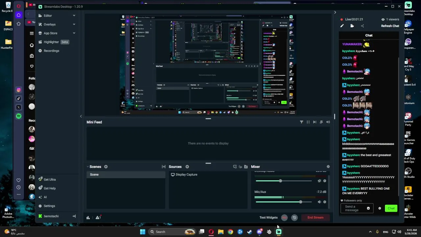The image size is (421, 237).
Task: Collapse left sidebar with arrow handle
Action: click(x=81, y=116)
